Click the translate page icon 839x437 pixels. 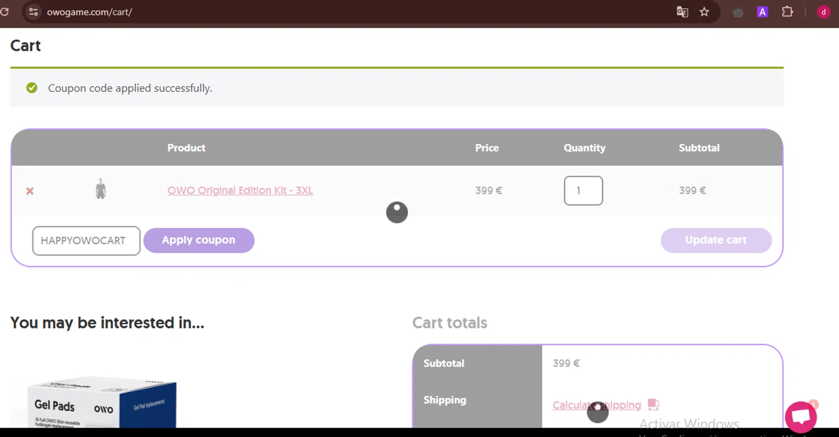click(x=682, y=12)
